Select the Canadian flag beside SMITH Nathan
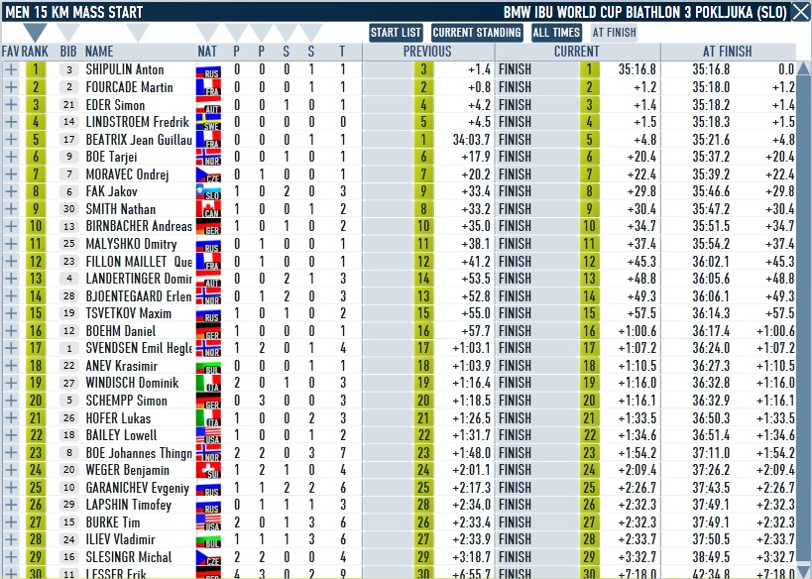Image resolution: width=812 pixels, height=579 pixels. click(208, 210)
